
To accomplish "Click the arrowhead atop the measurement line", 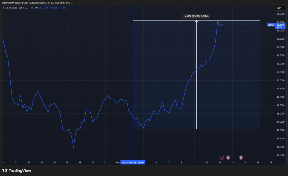I will click(197, 22).
